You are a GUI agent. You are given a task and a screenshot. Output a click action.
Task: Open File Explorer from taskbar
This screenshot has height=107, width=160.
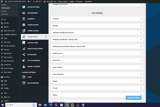point(40,105)
